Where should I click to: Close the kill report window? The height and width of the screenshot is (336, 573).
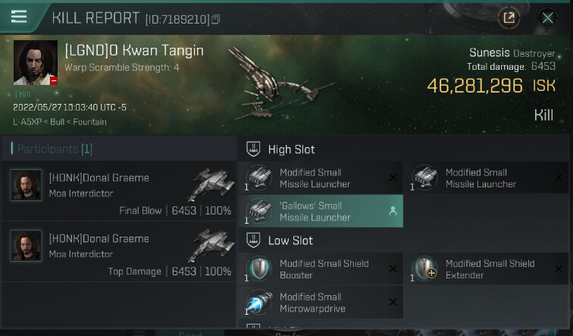click(547, 17)
